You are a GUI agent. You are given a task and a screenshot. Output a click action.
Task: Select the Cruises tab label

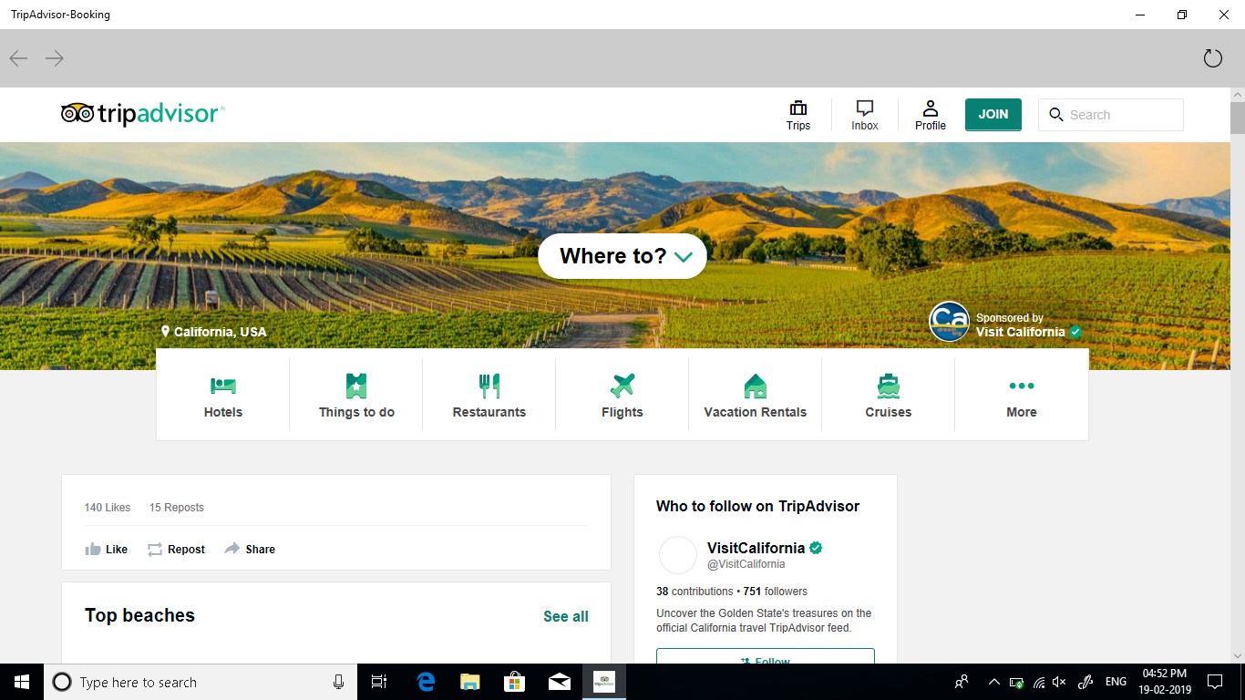[889, 412]
